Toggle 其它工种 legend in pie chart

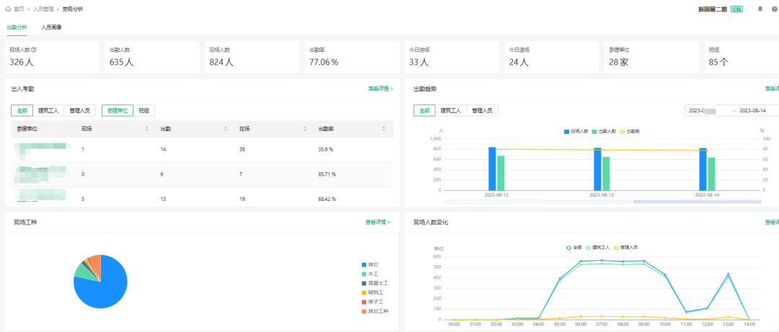375,311
